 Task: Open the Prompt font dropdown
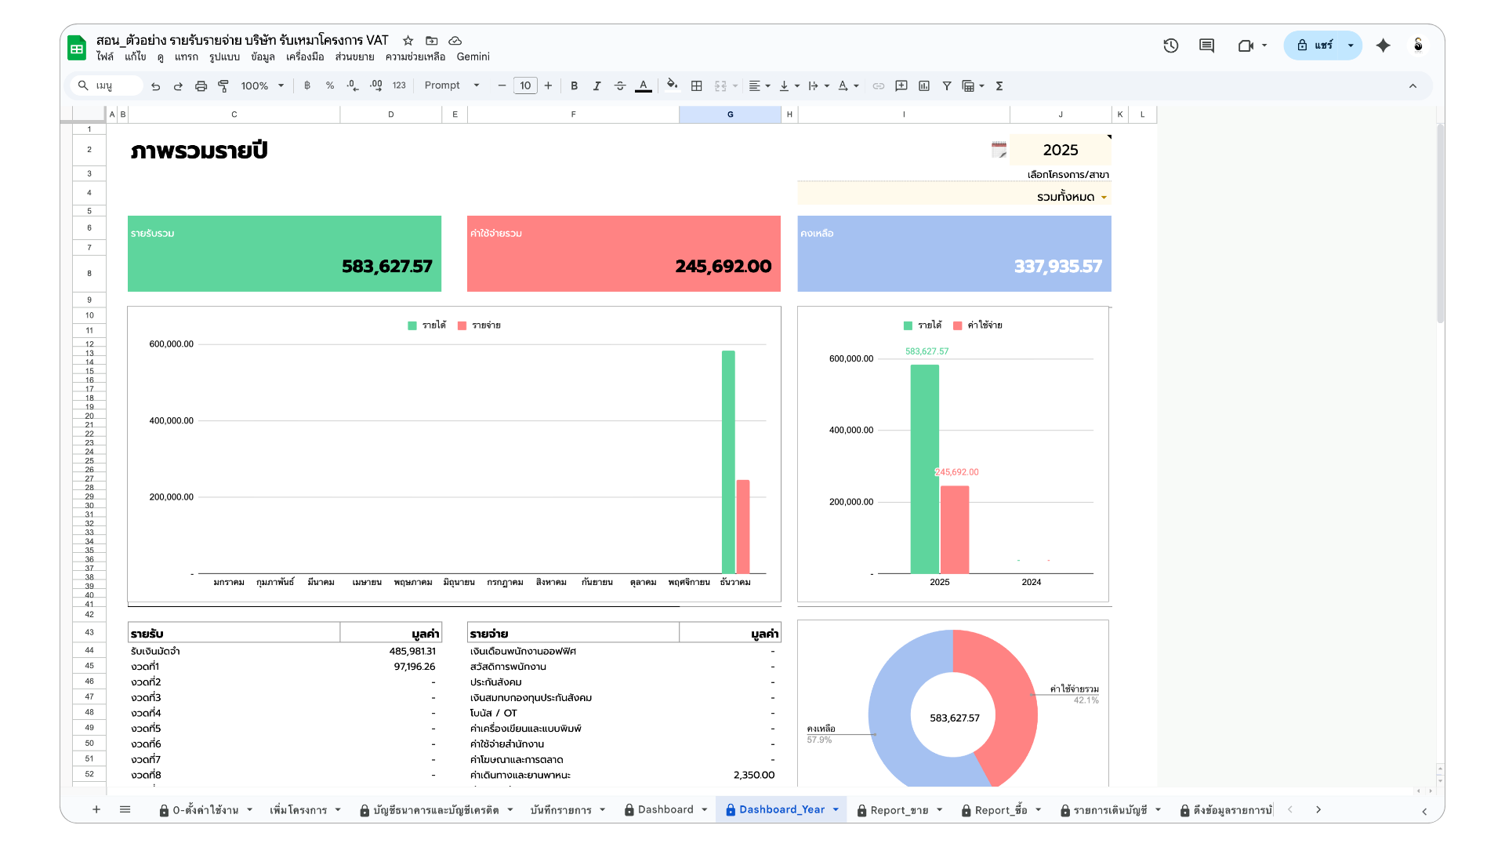pyautogui.click(x=452, y=86)
